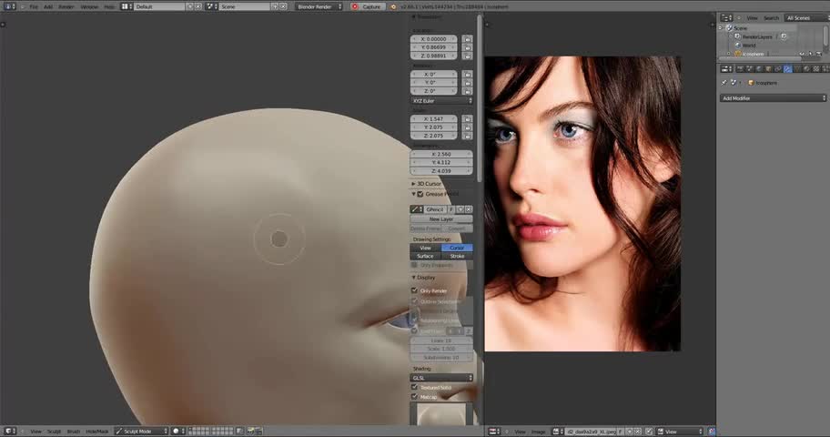Screen dimensions: 830x437
Task: Open the Window menu in top bar
Action: pos(89,6)
